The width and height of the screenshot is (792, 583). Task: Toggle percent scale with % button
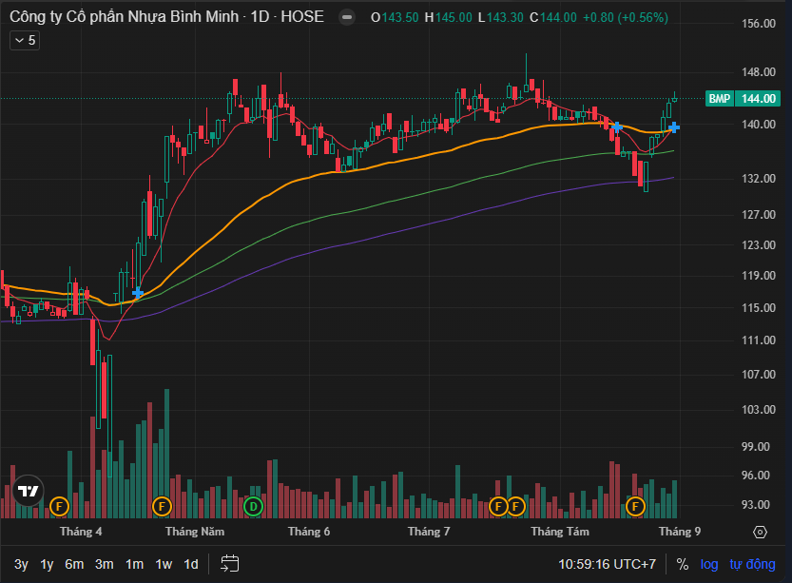tap(683, 564)
